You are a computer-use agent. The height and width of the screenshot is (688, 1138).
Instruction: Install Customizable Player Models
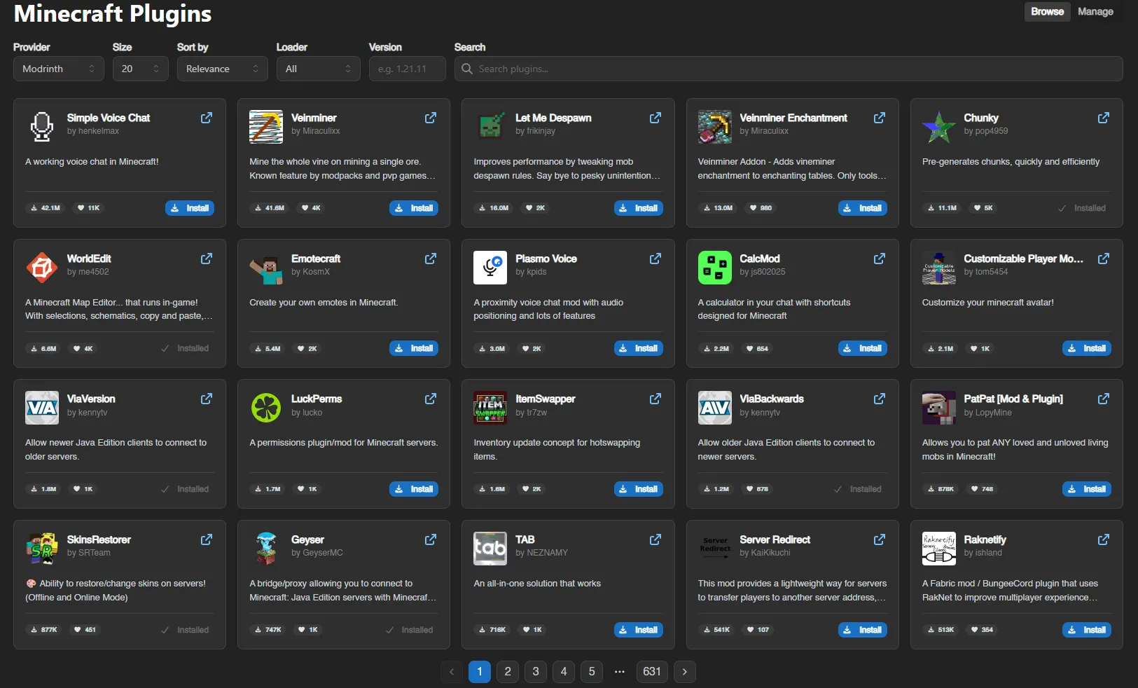tap(1087, 348)
